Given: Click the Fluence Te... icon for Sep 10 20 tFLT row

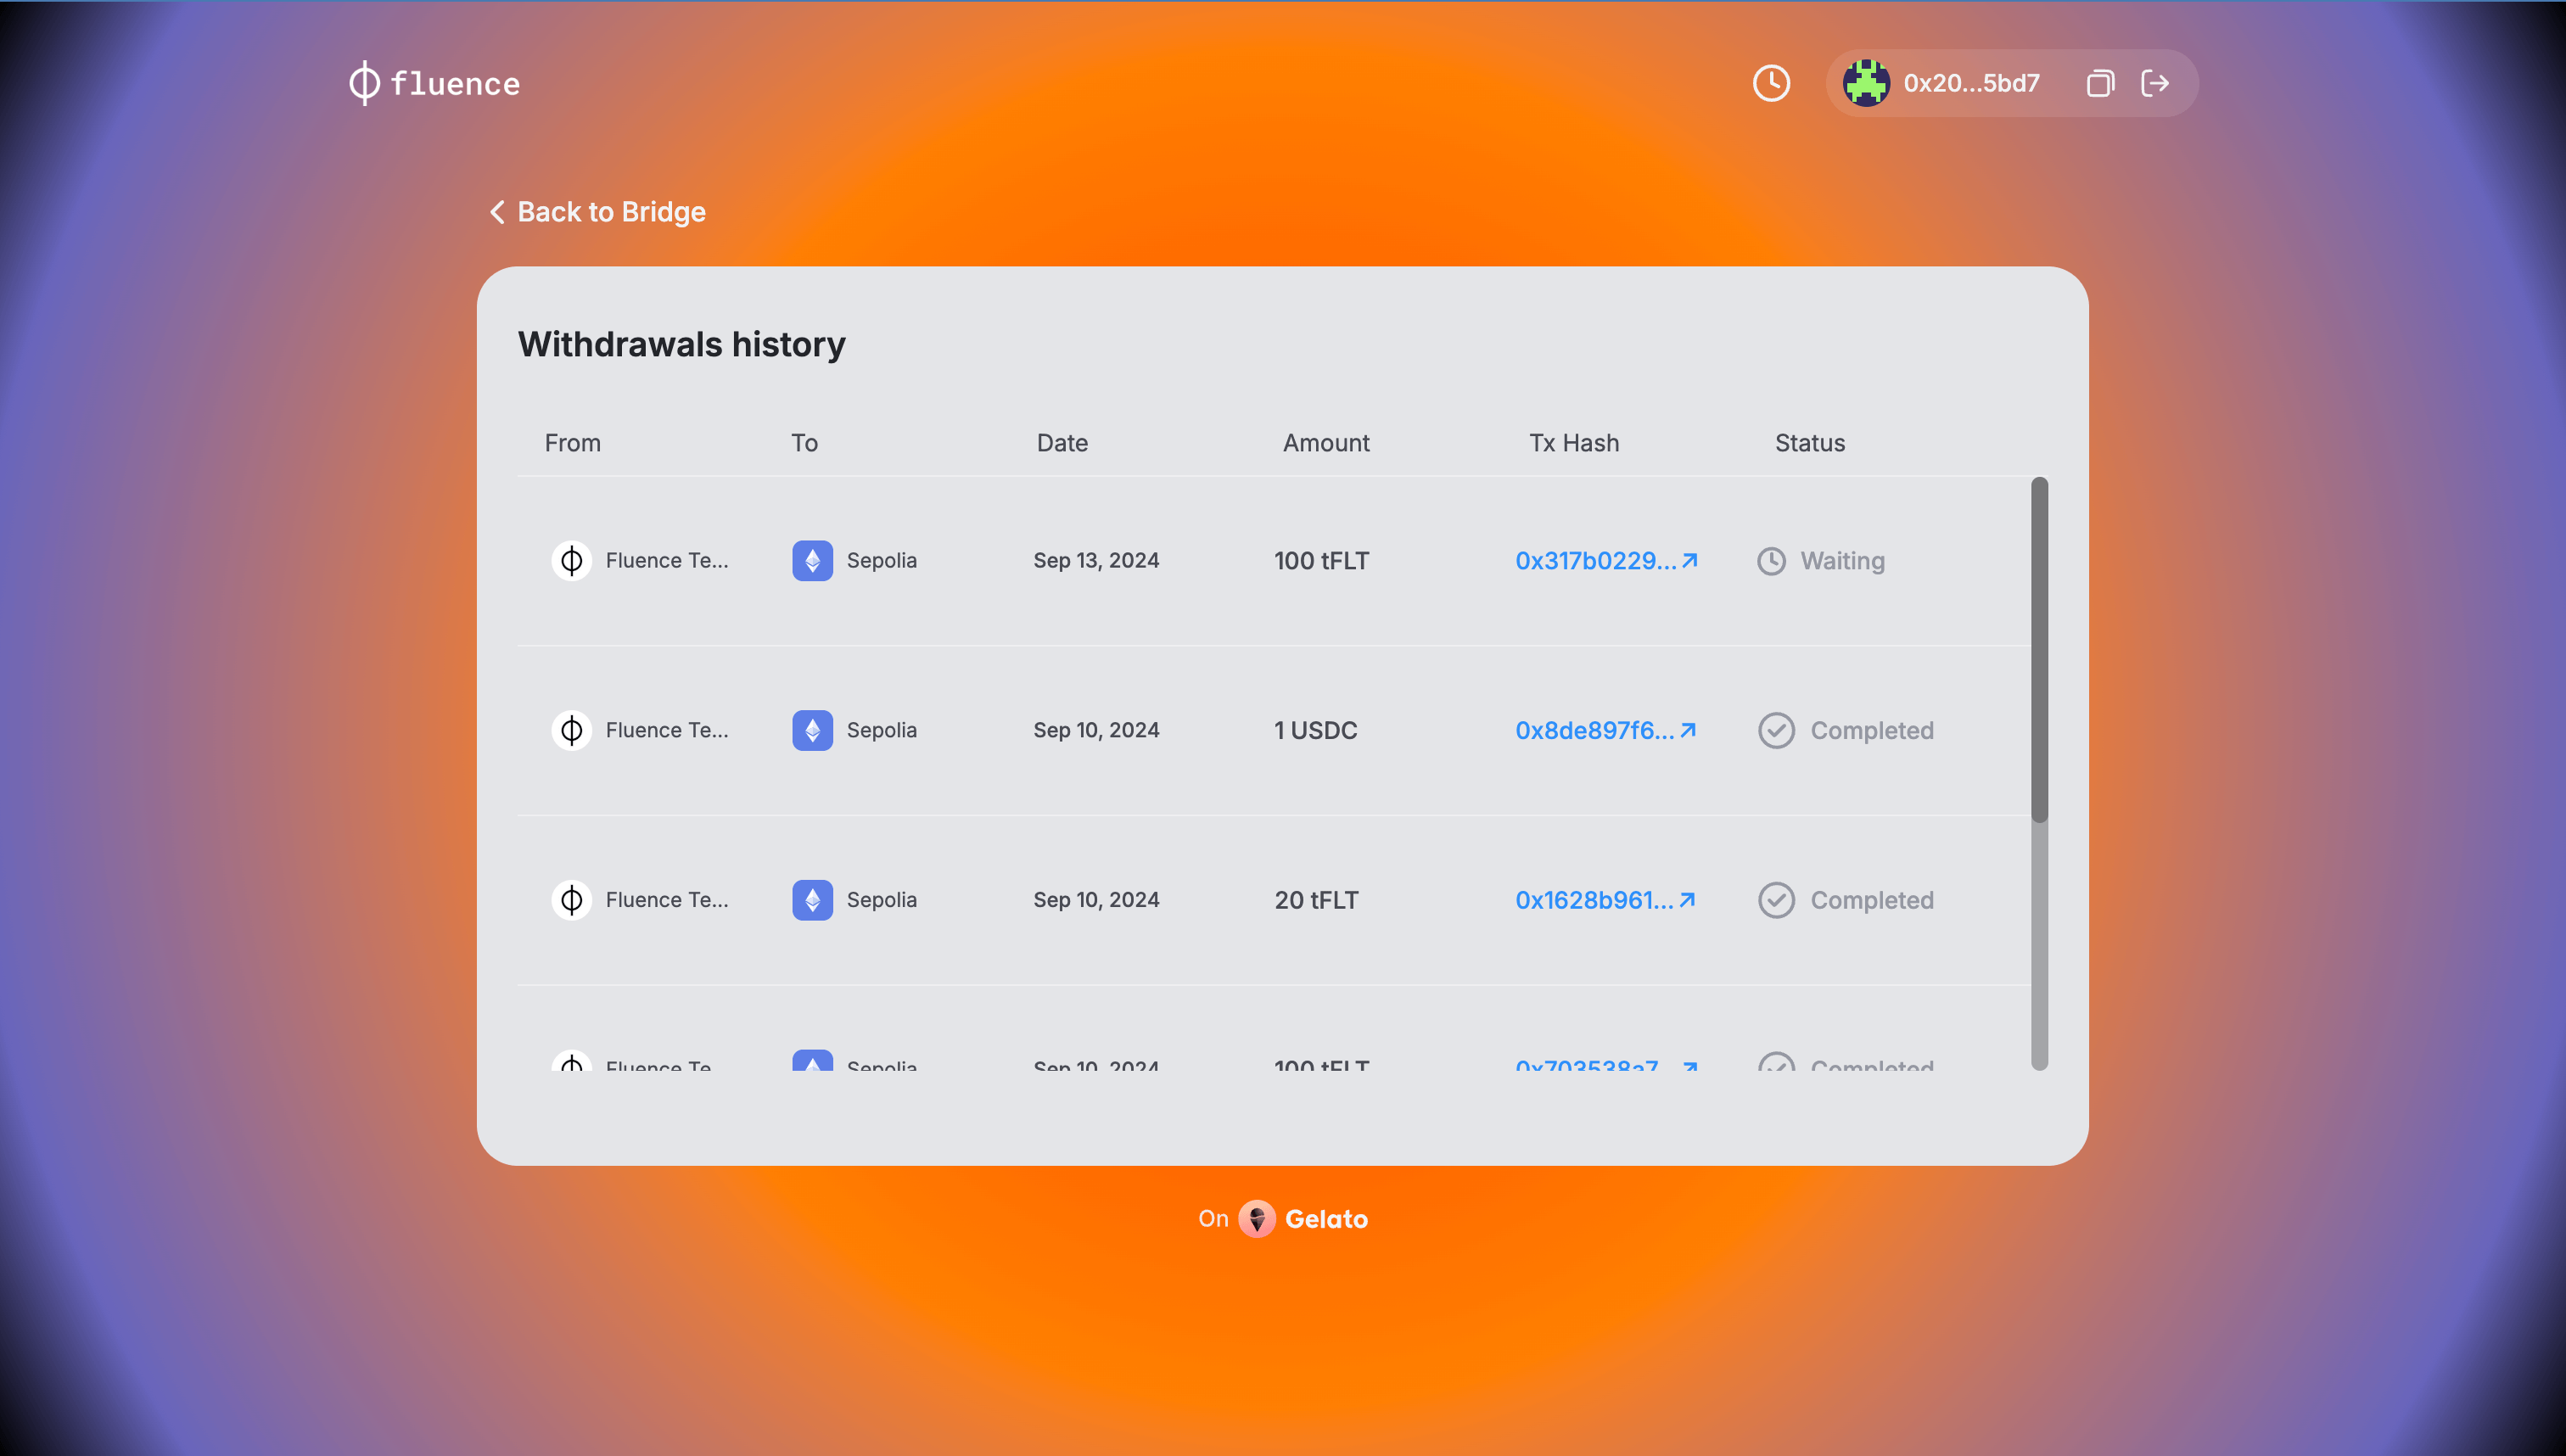Looking at the screenshot, I should (571, 899).
